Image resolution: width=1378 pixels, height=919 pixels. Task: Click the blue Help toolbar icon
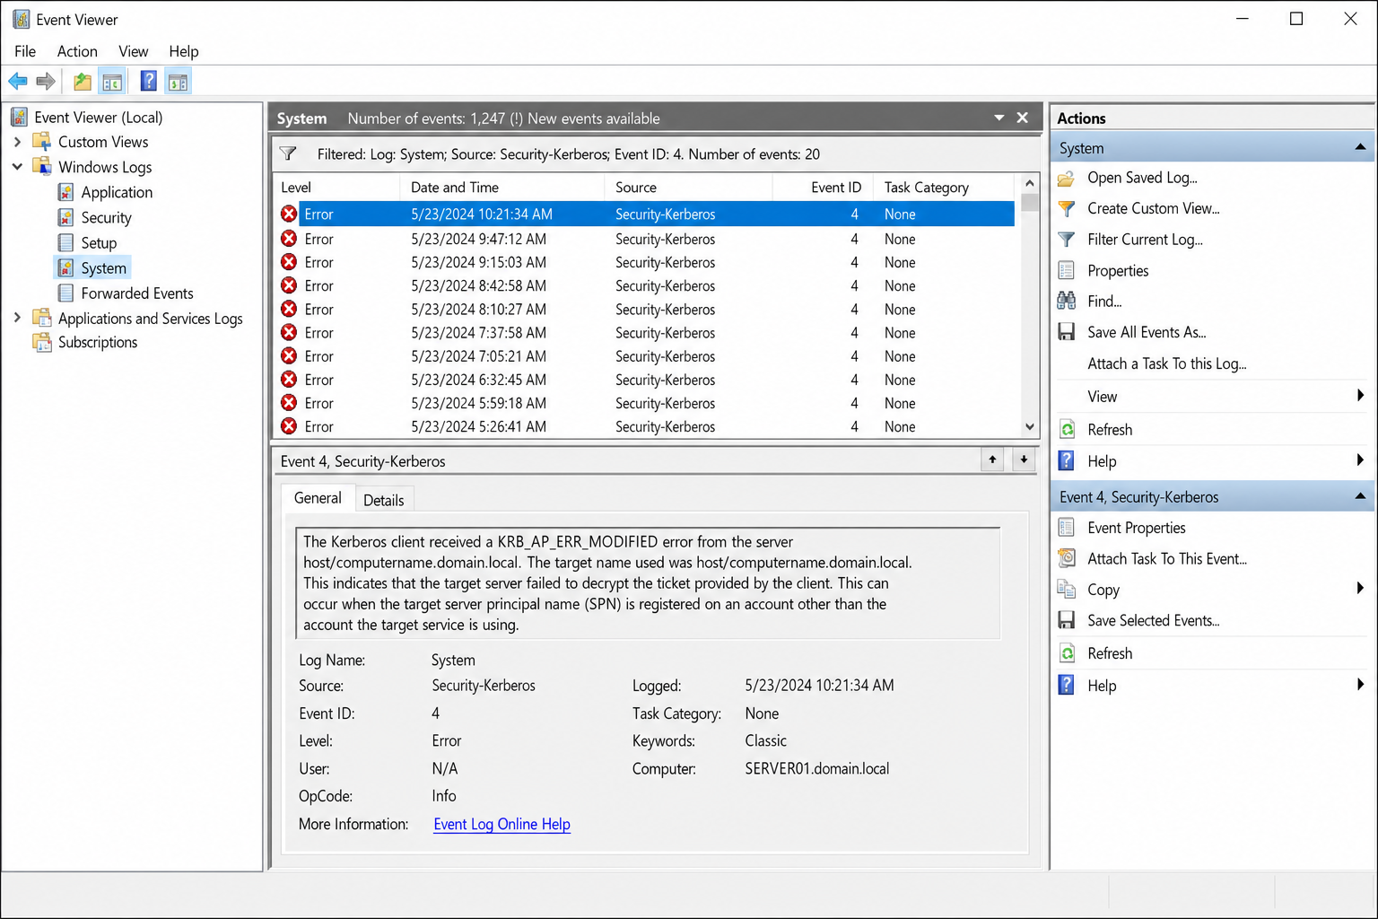pos(149,82)
